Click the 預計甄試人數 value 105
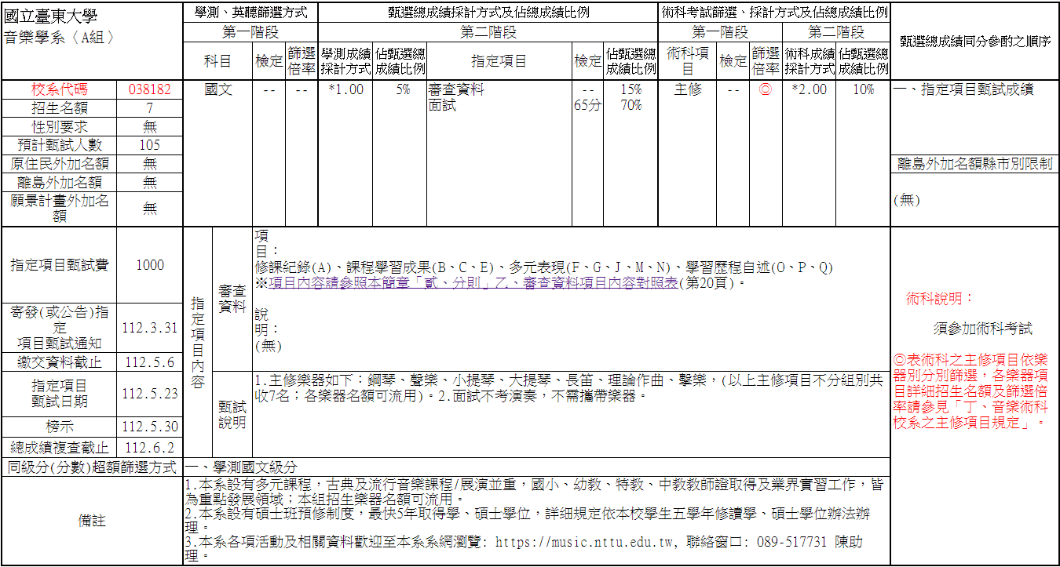The width and height of the screenshot is (1060, 567). tap(149, 145)
